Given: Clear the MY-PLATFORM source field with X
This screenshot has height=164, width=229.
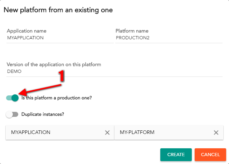Looking at the screenshot, I should [x=216, y=133].
